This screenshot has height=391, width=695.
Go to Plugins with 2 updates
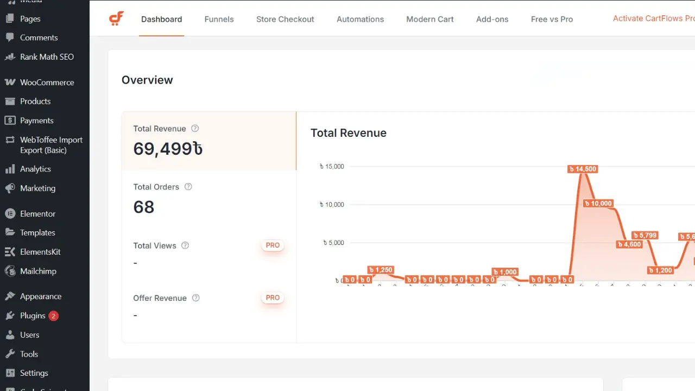(33, 316)
